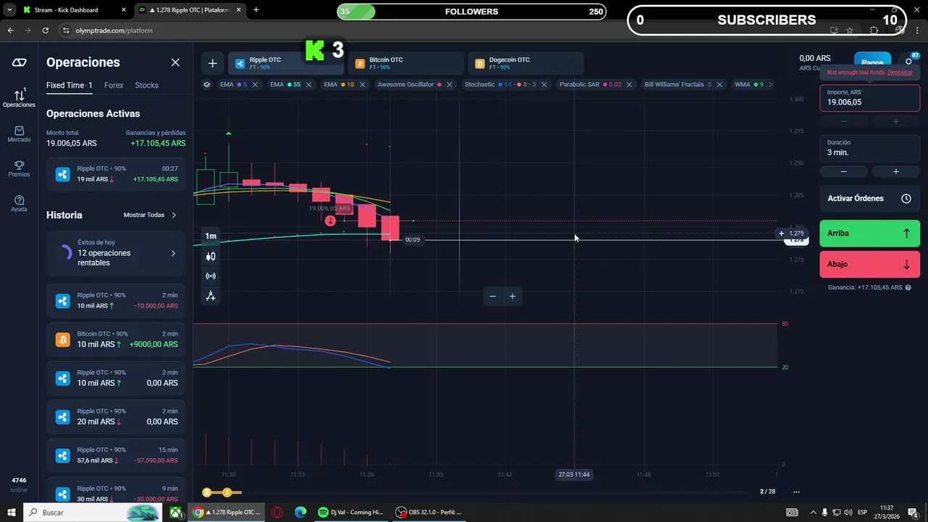Screen dimensions: 928x522
Task: Open the OBS 32.1.0 taskbar item
Action: click(x=429, y=513)
